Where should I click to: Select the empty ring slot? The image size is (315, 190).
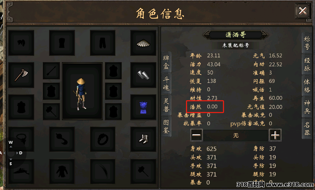coord(103,139)
